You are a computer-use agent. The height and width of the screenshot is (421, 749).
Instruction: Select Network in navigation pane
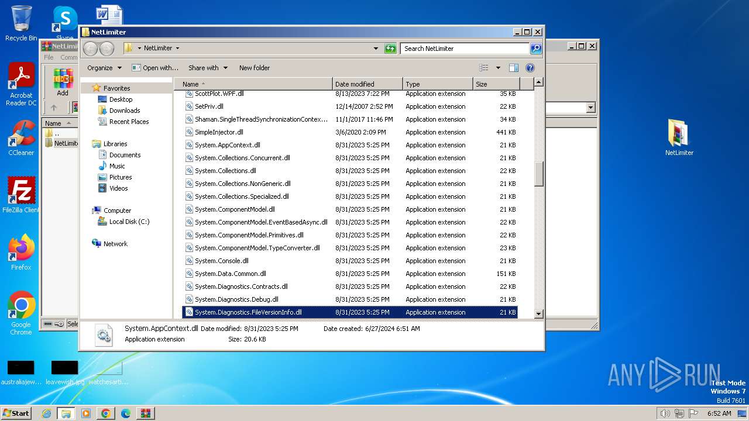115,244
